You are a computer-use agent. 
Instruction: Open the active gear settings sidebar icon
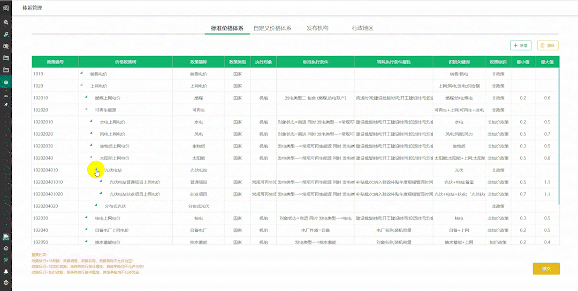(x=6, y=82)
